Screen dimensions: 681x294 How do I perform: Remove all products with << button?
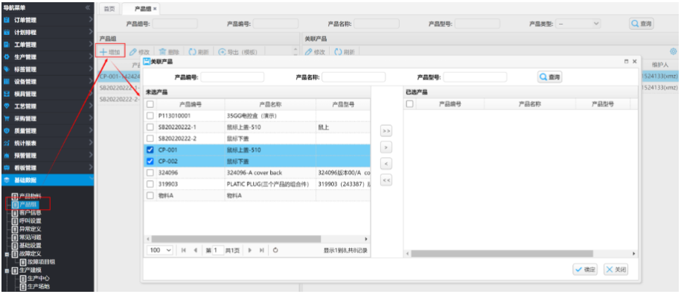point(386,180)
